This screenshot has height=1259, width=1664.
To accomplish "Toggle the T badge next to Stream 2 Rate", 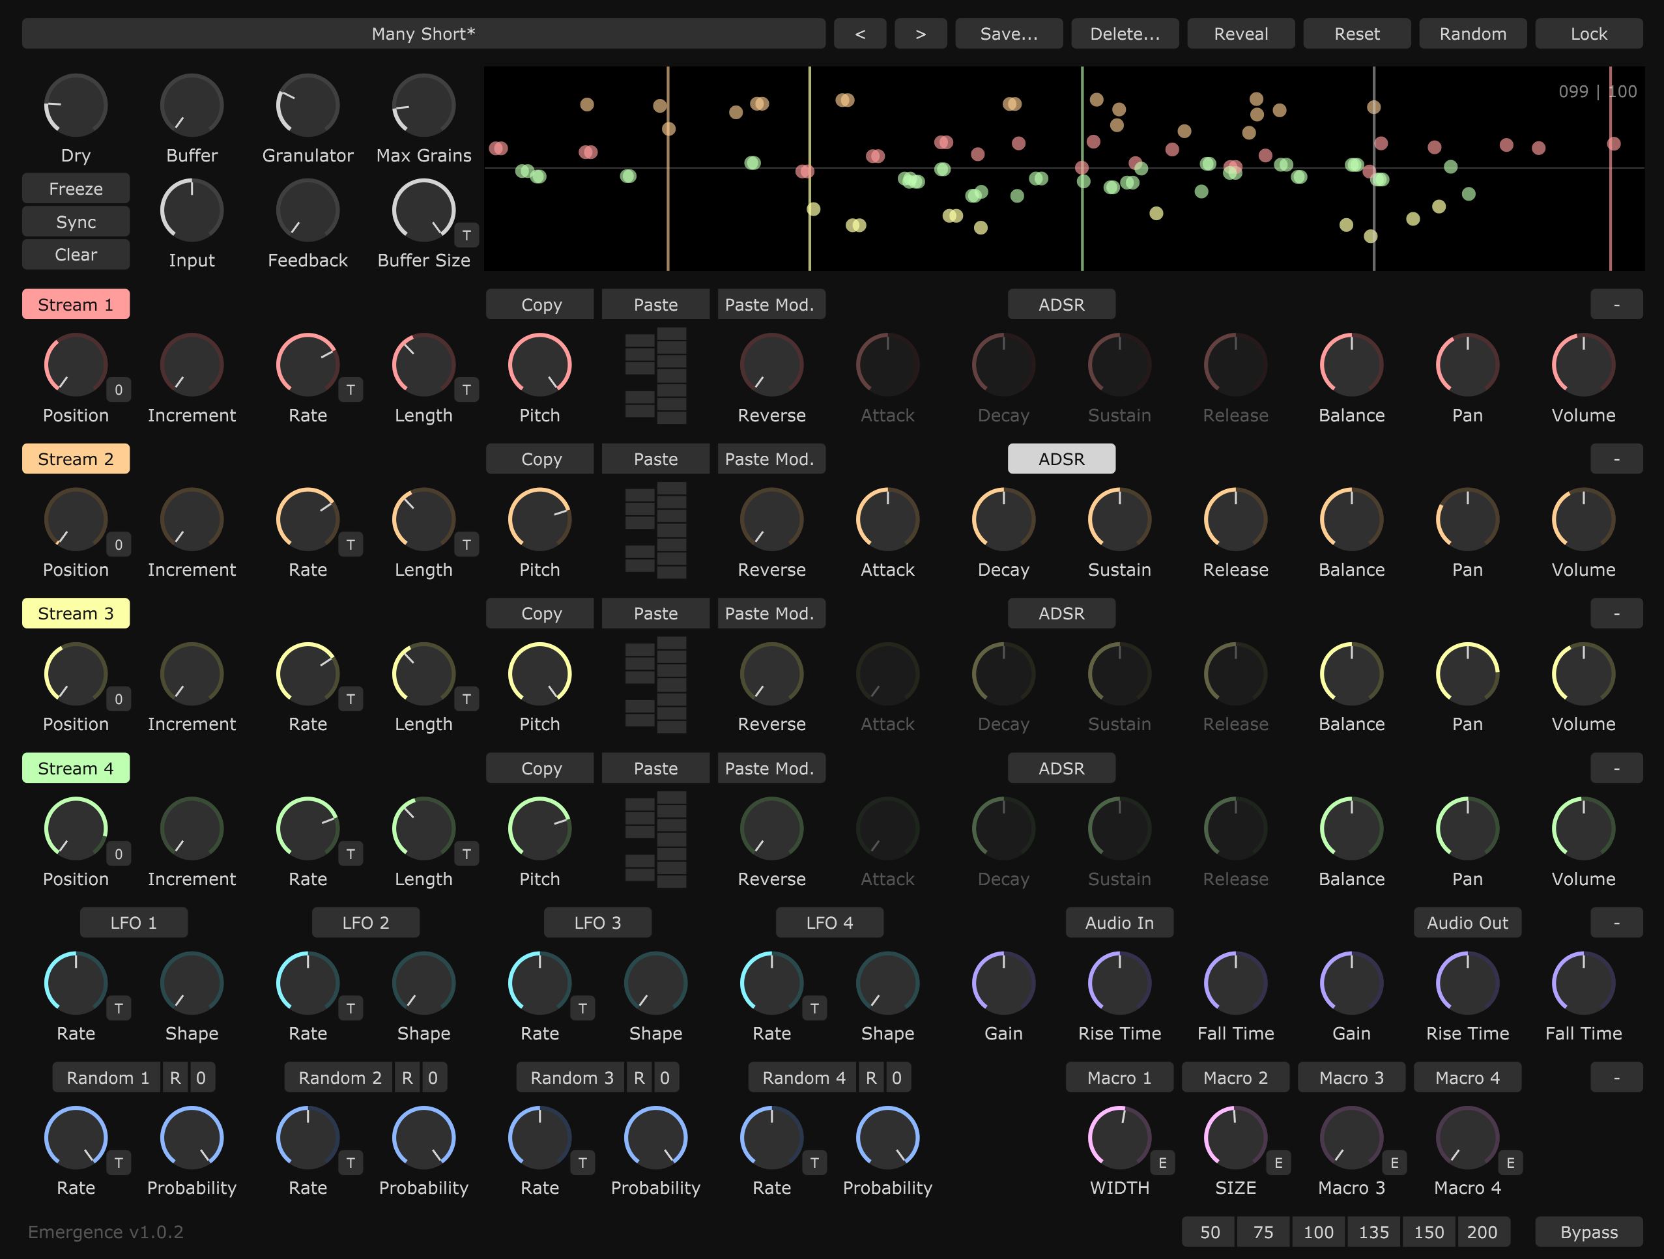I will click(x=350, y=544).
